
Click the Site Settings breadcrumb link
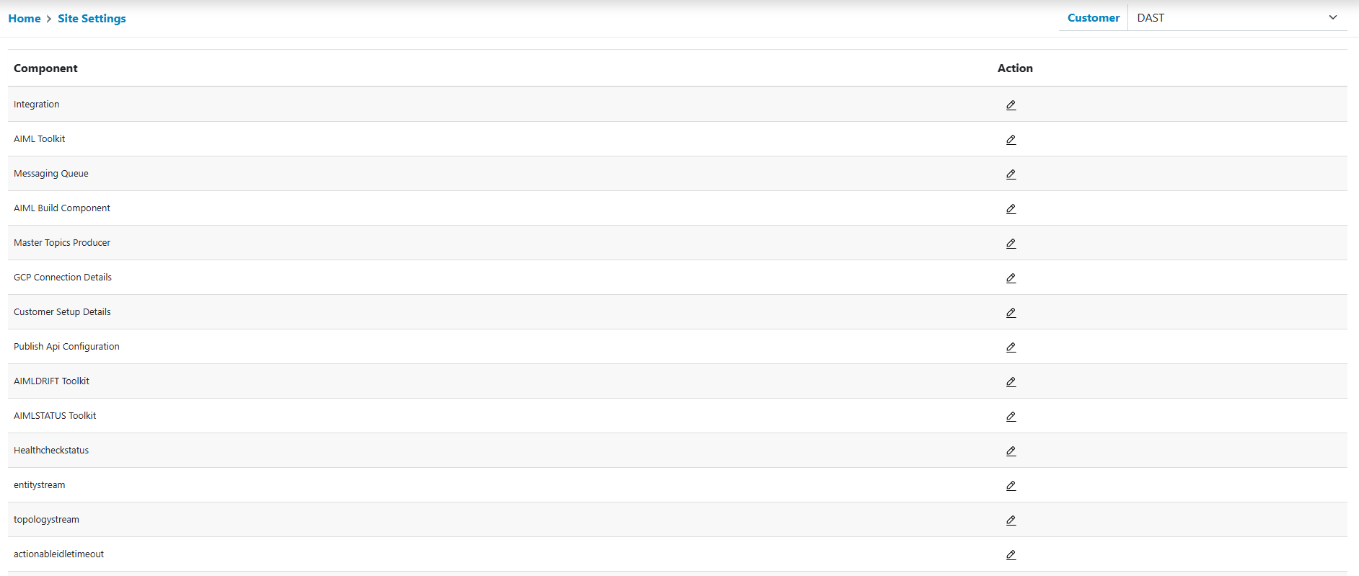92,19
